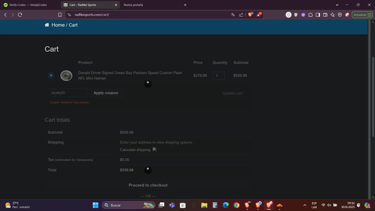
Task: Open the volume muted tray icon
Action: click(329, 205)
